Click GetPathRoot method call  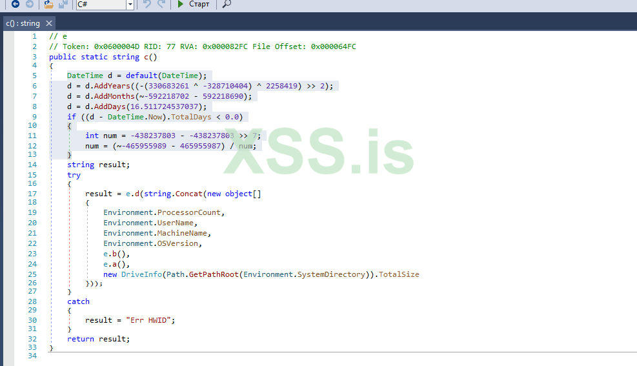[x=214, y=274]
